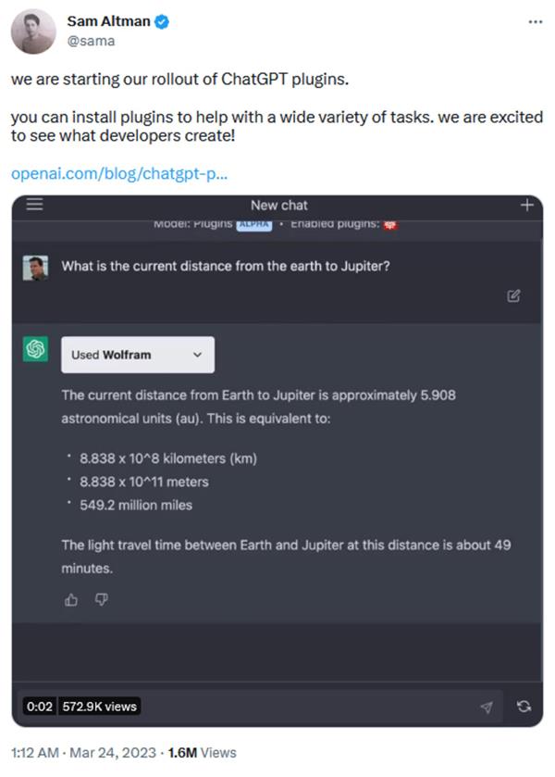
Task: Click the plus icon for new chat
Action: 527,205
